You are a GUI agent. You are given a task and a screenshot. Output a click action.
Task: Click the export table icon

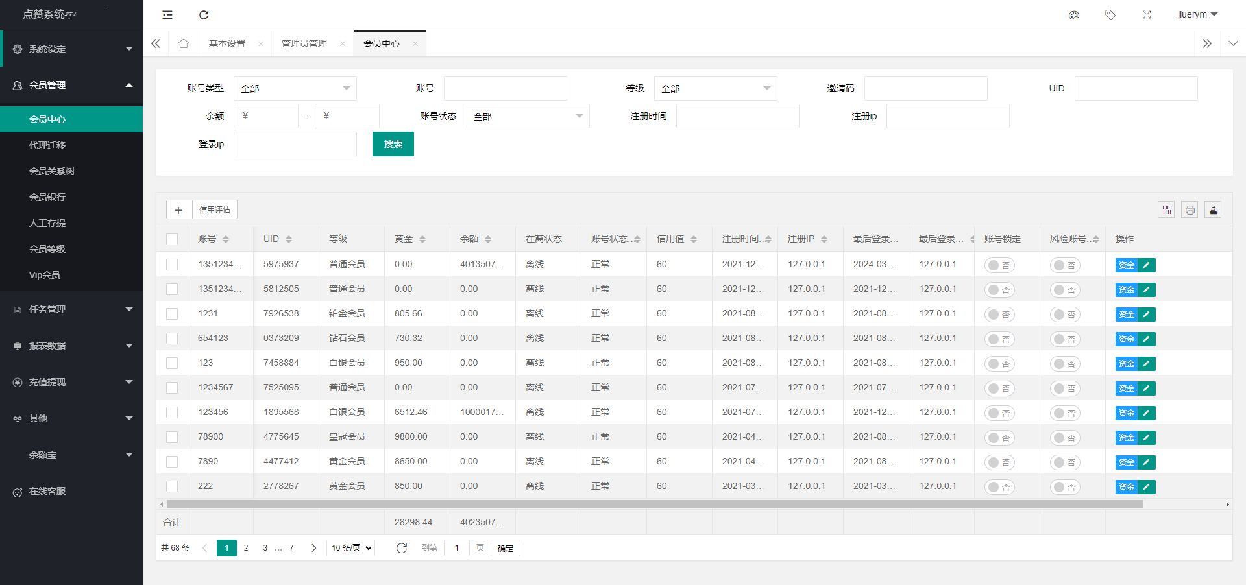1213,209
